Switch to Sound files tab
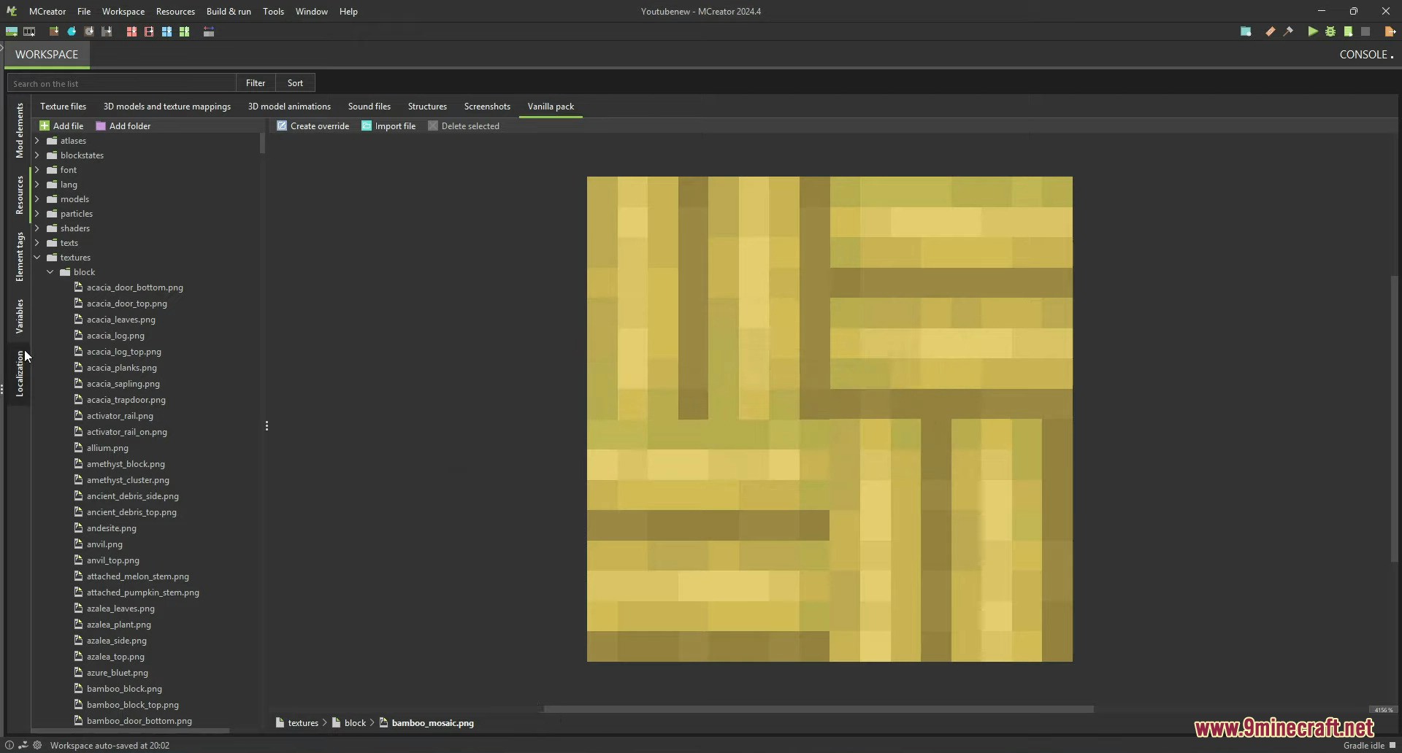This screenshot has height=753, width=1402. click(x=369, y=106)
